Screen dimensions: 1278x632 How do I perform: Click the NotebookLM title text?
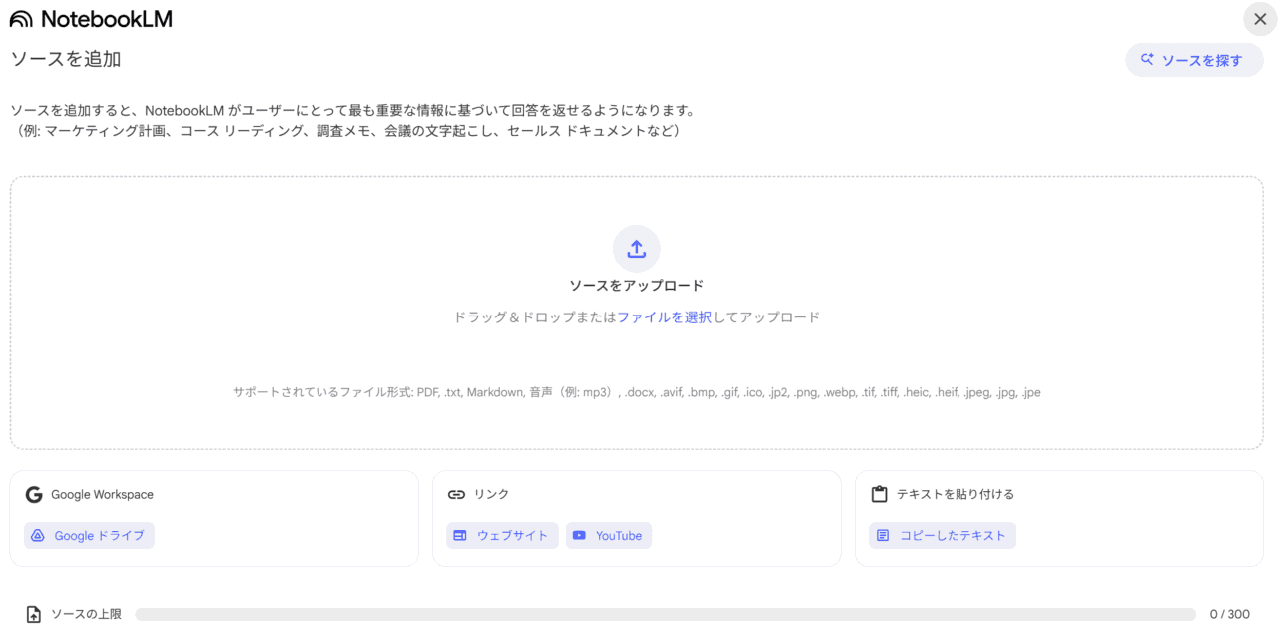(x=107, y=19)
